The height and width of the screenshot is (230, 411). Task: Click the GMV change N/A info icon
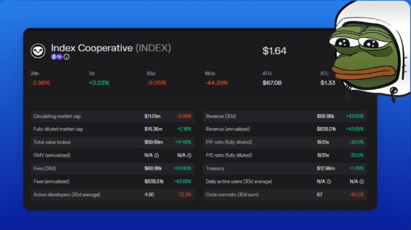click(189, 155)
